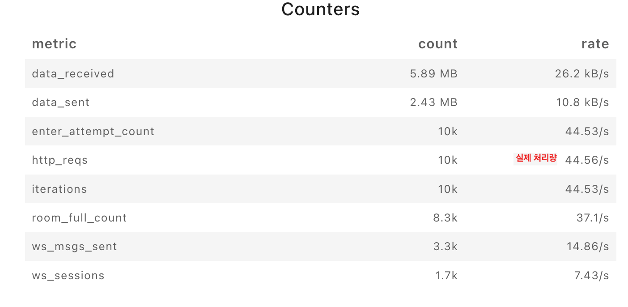Select the count column header
The height and width of the screenshot is (307, 628).
[438, 44]
